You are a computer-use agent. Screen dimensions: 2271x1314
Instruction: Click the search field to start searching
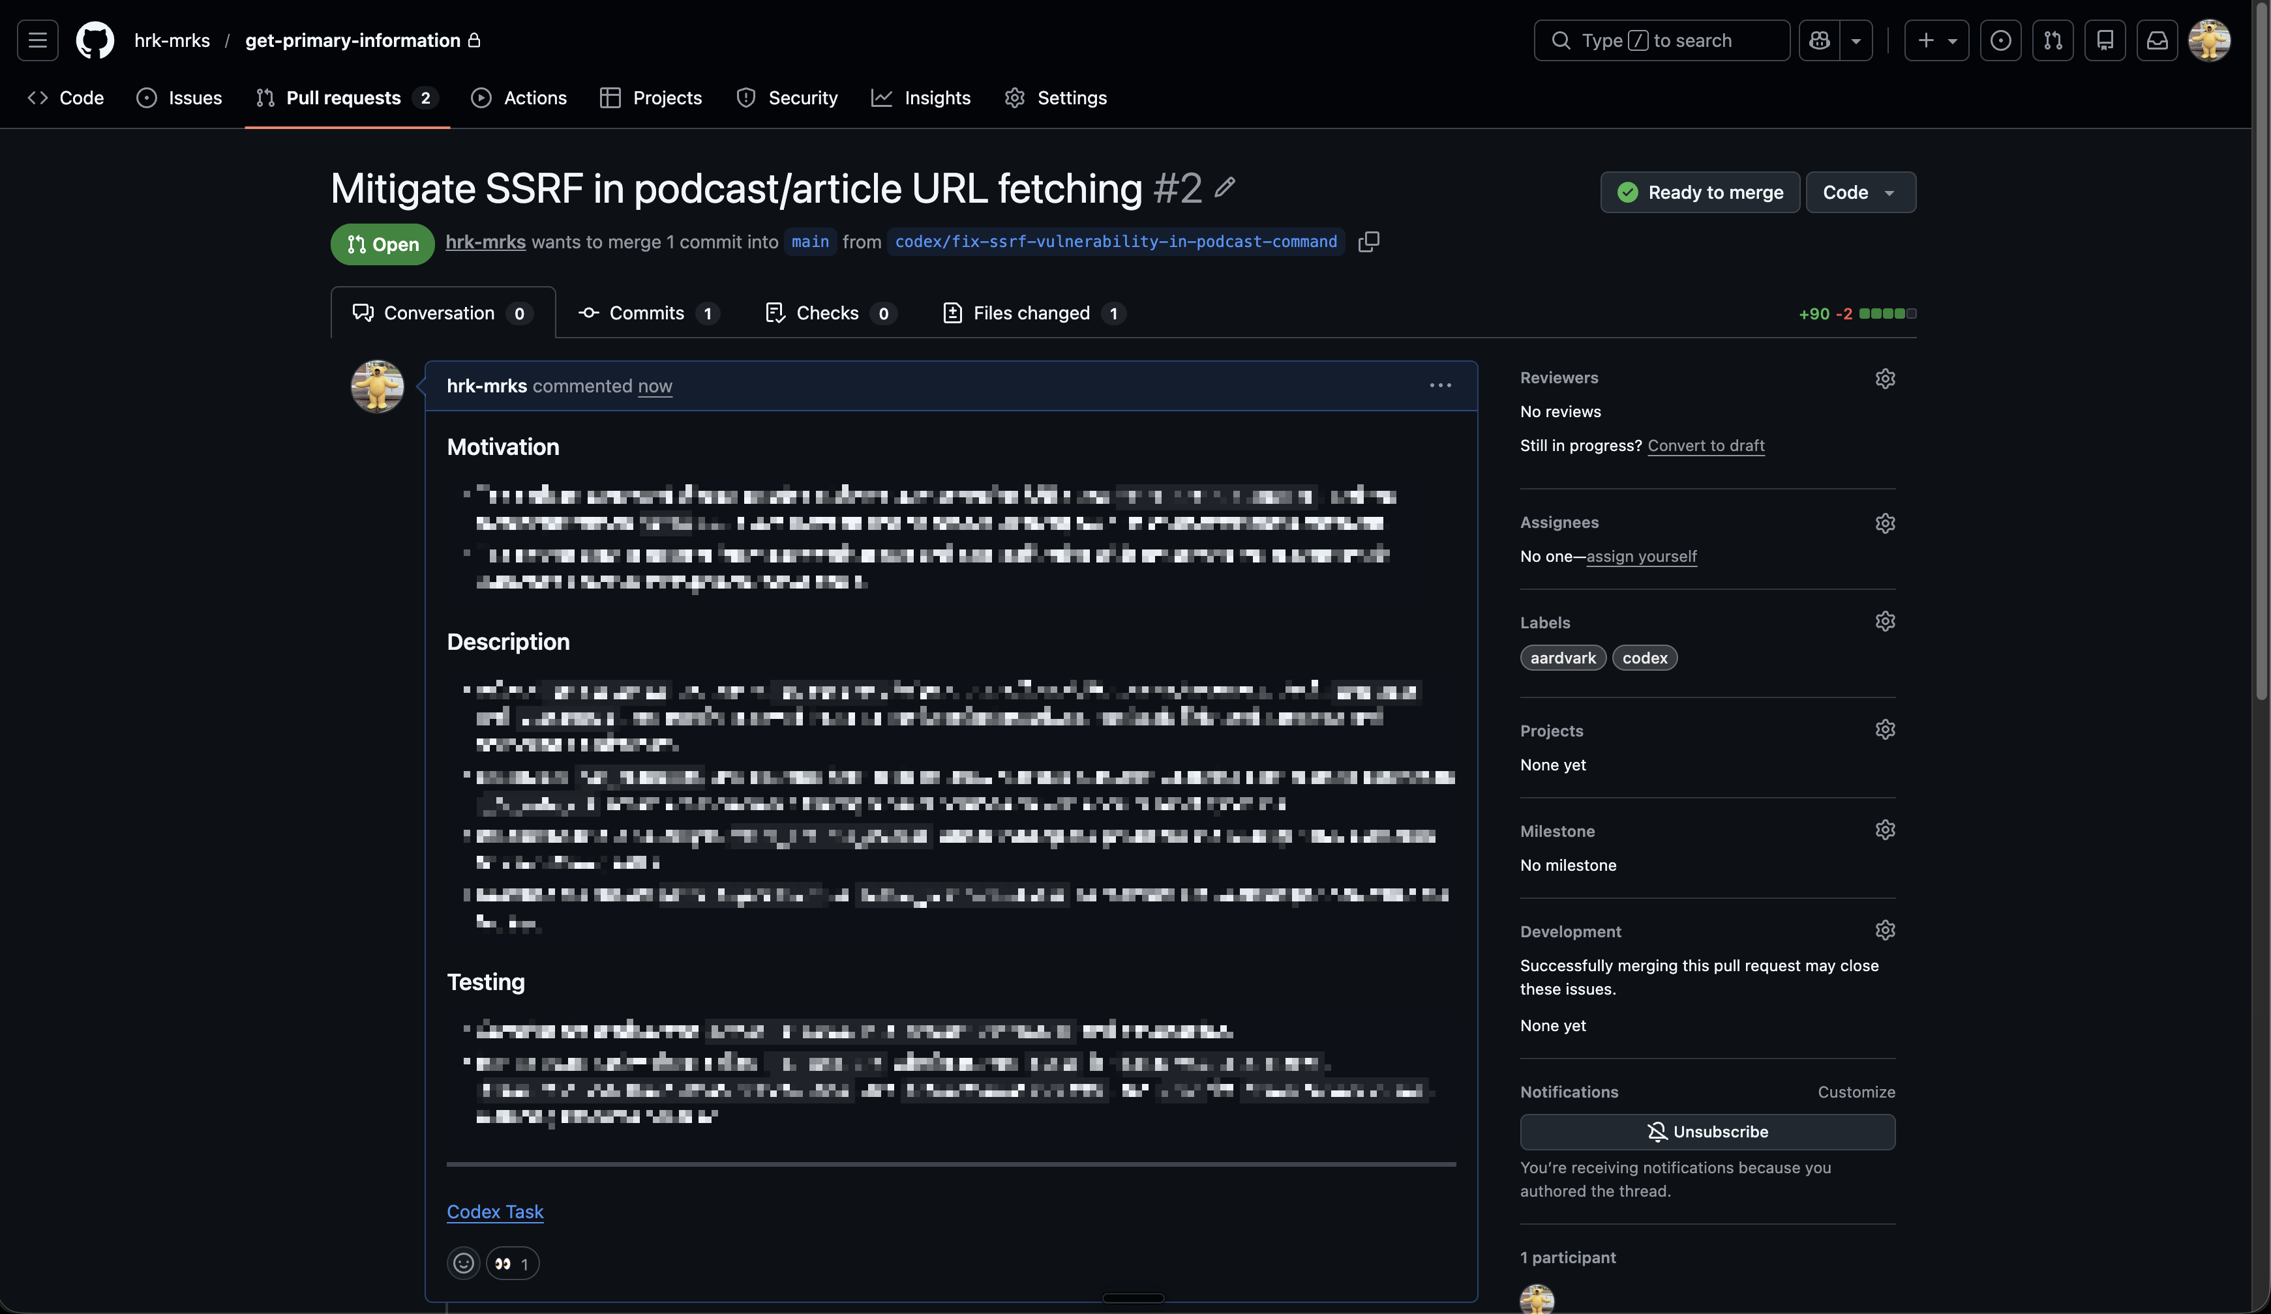(x=1661, y=40)
